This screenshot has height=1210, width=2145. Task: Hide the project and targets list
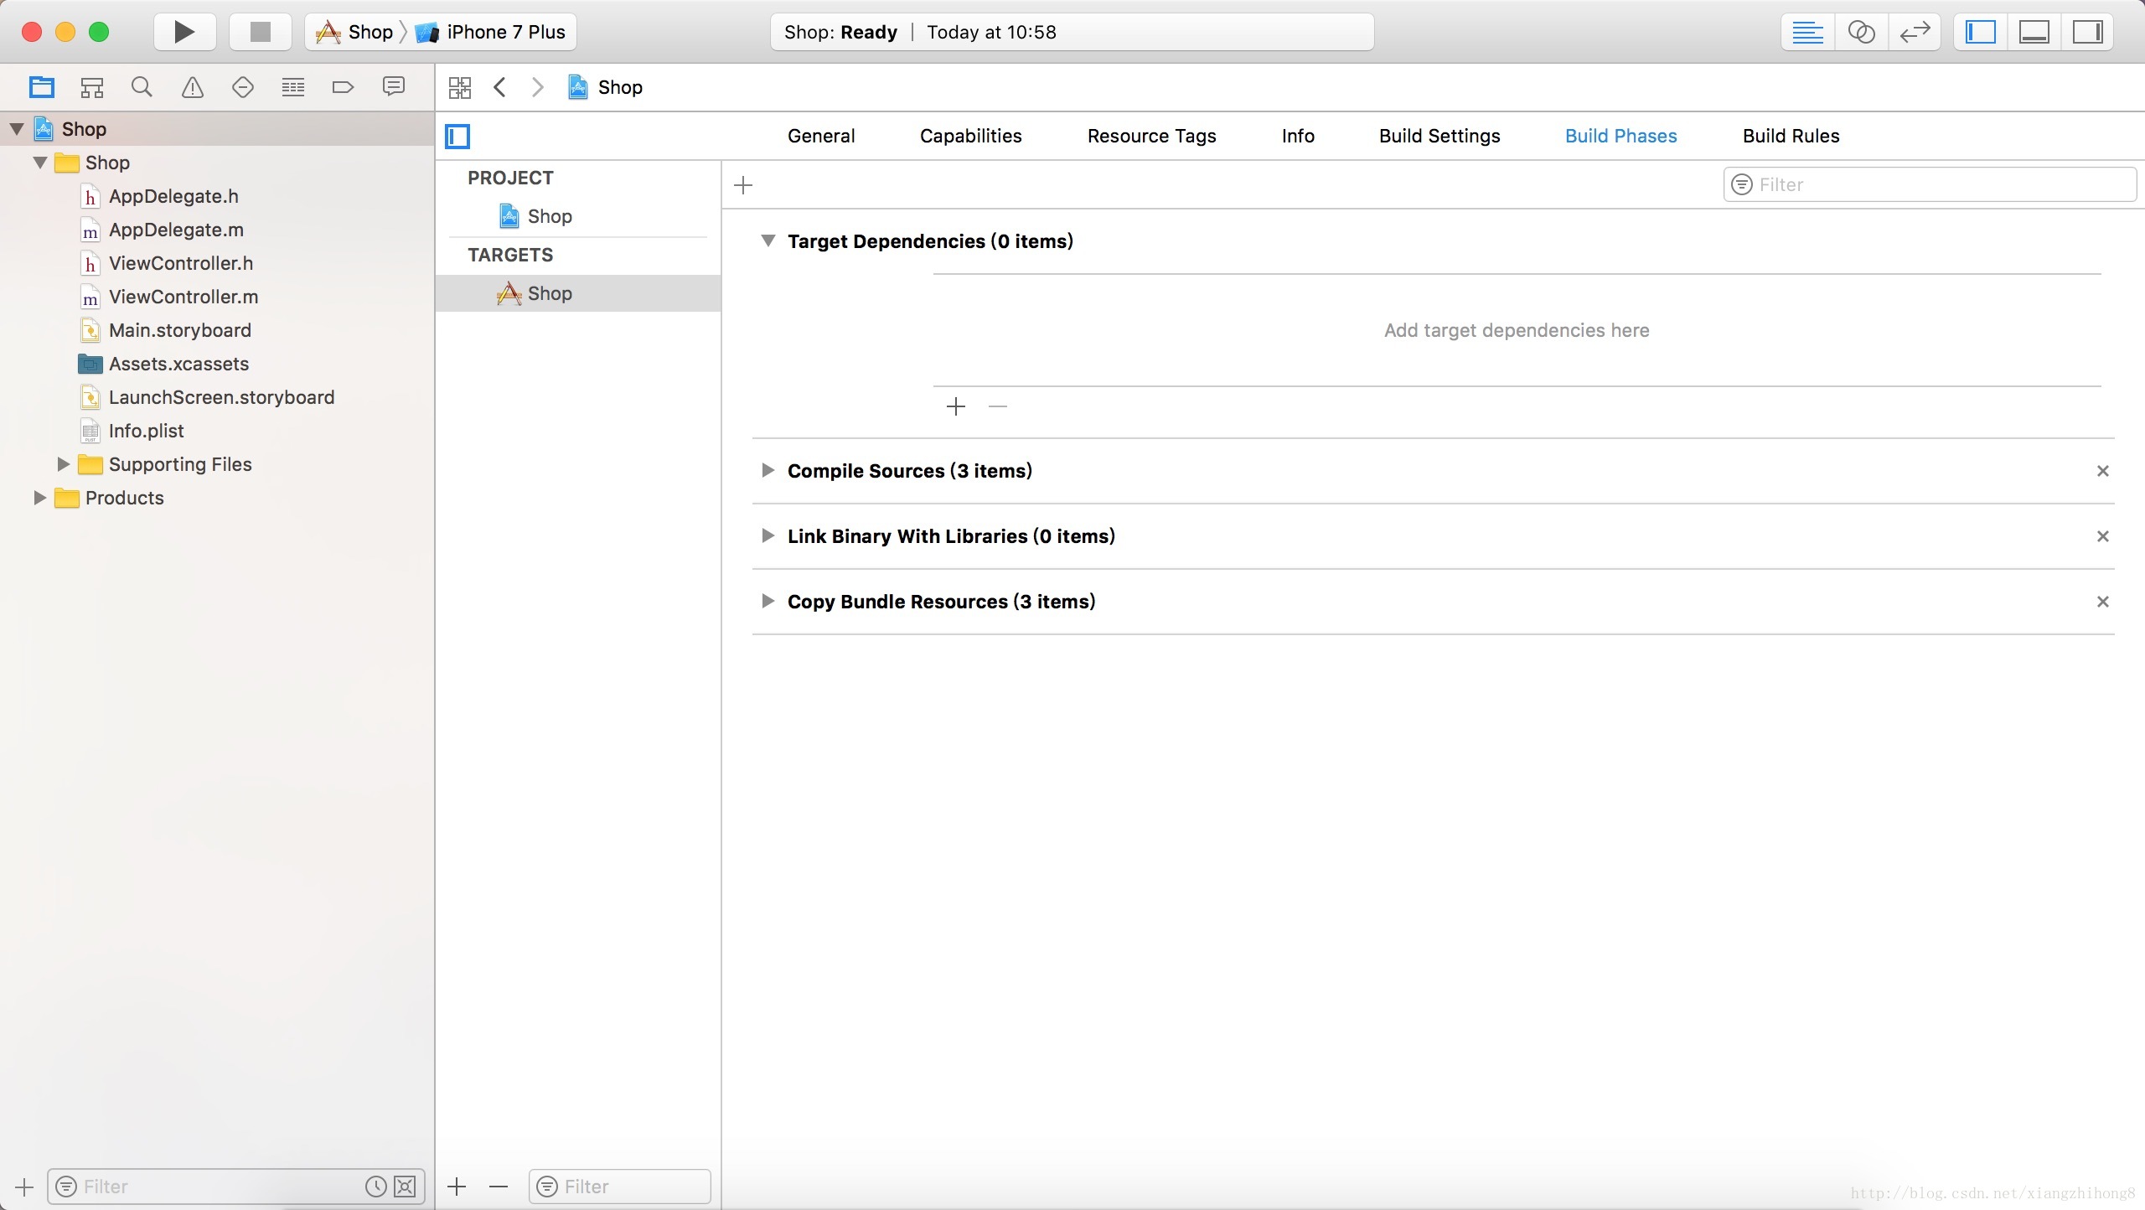tap(457, 136)
